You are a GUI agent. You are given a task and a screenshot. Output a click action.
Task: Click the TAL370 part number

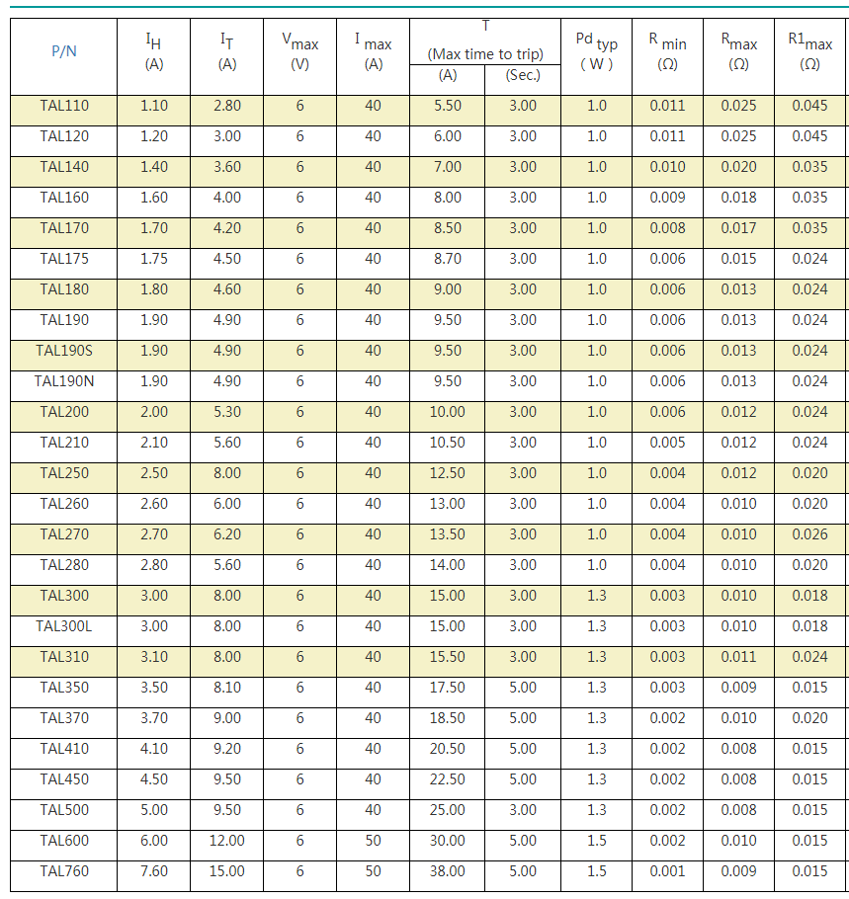(x=64, y=718)
